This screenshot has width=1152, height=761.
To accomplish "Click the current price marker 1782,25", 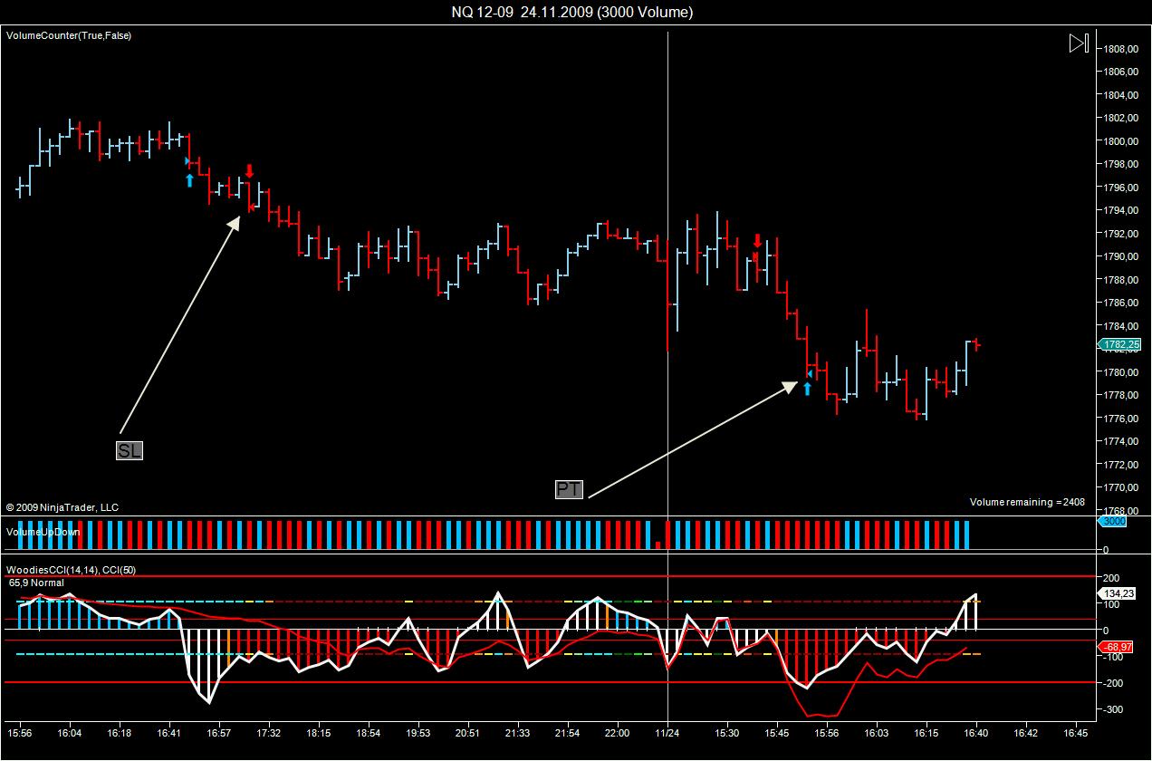I will (x=1119, y=344).
